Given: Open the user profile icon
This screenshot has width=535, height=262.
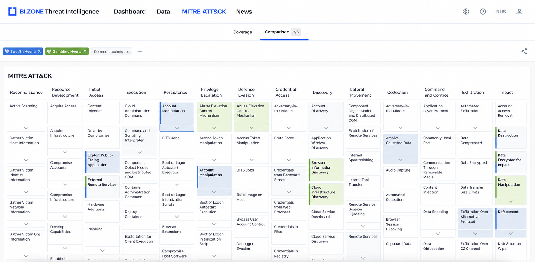Looking at the screenshot, I should pyautogui.click(x=519, y=12).
